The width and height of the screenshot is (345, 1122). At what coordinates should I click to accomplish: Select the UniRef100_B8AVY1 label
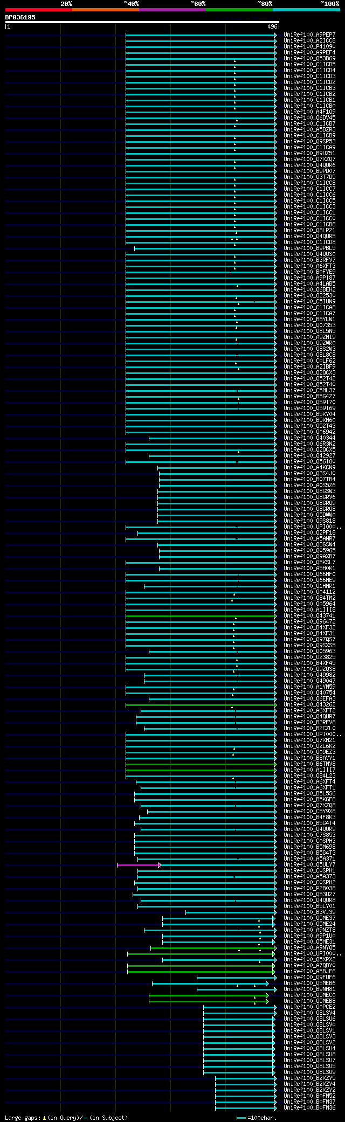(309, 758)
